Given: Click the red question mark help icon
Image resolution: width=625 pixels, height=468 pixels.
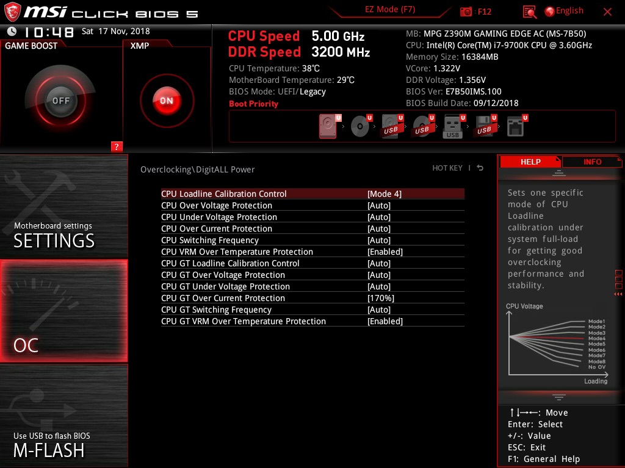Looking at the screenshot, I should (x=117, y=146).
